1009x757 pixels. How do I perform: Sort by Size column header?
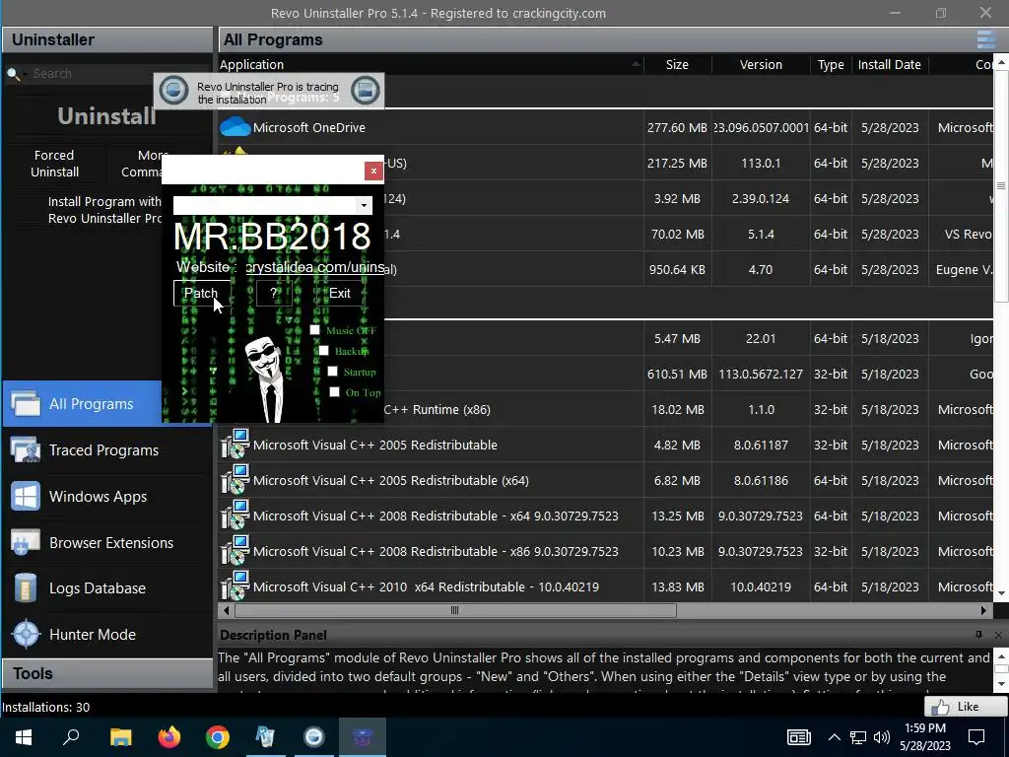(677, 64)
